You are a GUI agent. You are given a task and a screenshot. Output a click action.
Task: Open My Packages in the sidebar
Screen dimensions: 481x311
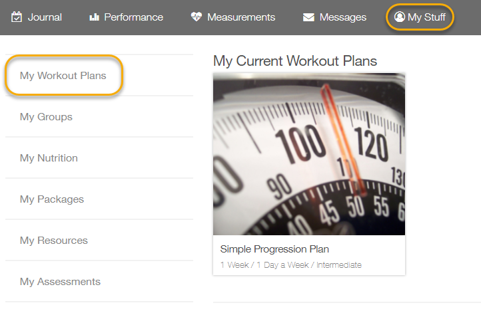click(52, 199)
